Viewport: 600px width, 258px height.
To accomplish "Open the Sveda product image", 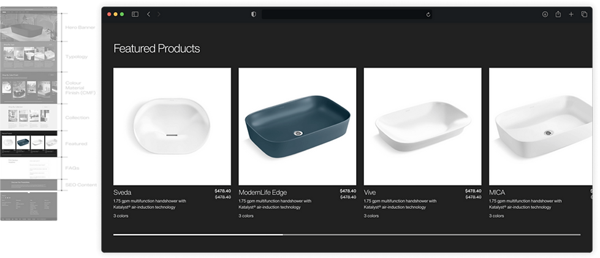I will tap(172, 127).
